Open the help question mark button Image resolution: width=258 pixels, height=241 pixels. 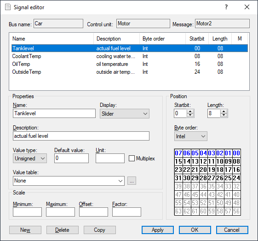(226, 7)
